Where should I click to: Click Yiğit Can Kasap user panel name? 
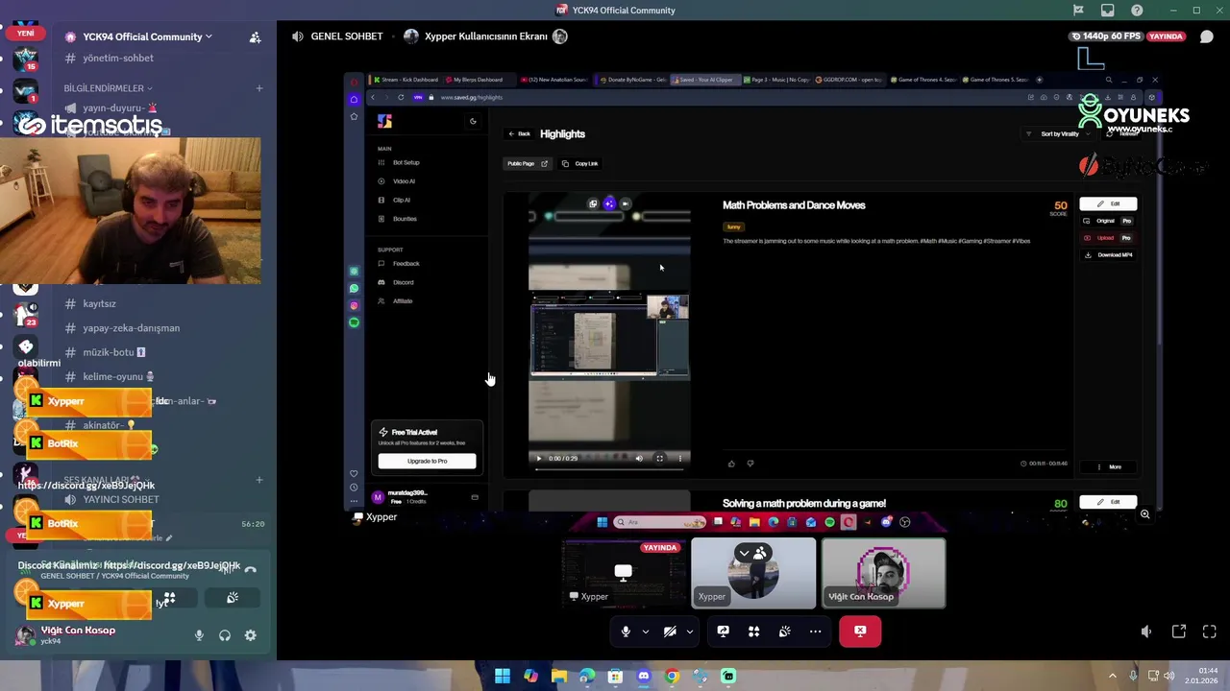click(x=78, y=631)
